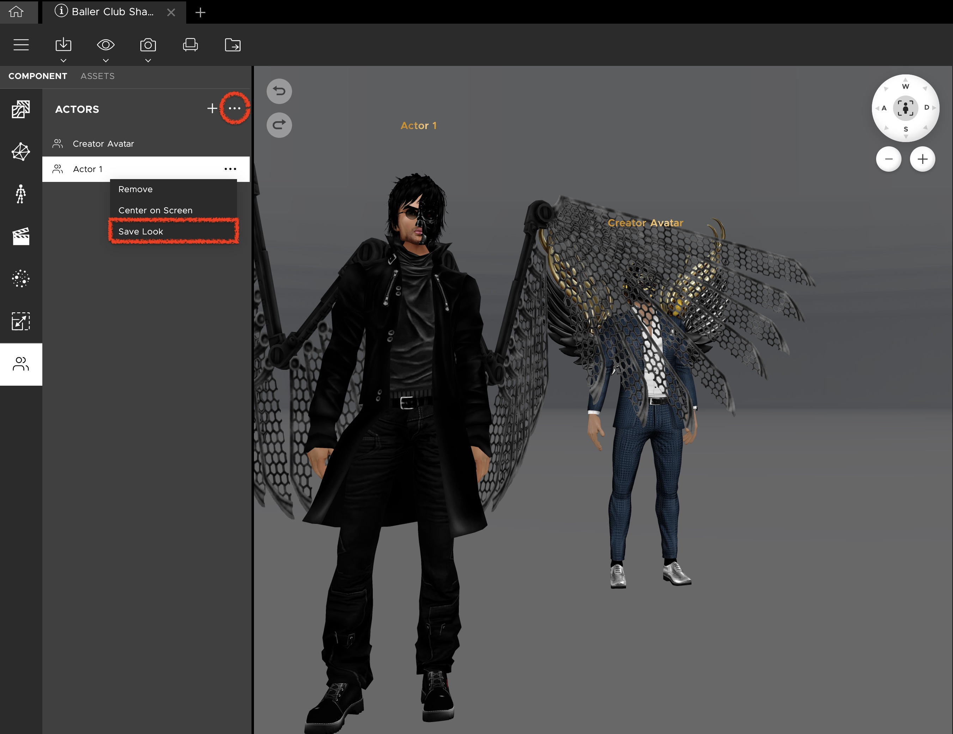Viewport: 953px width, 734px height.
Task: Click the furniture stamp toolbar icon
Action: 190,45
